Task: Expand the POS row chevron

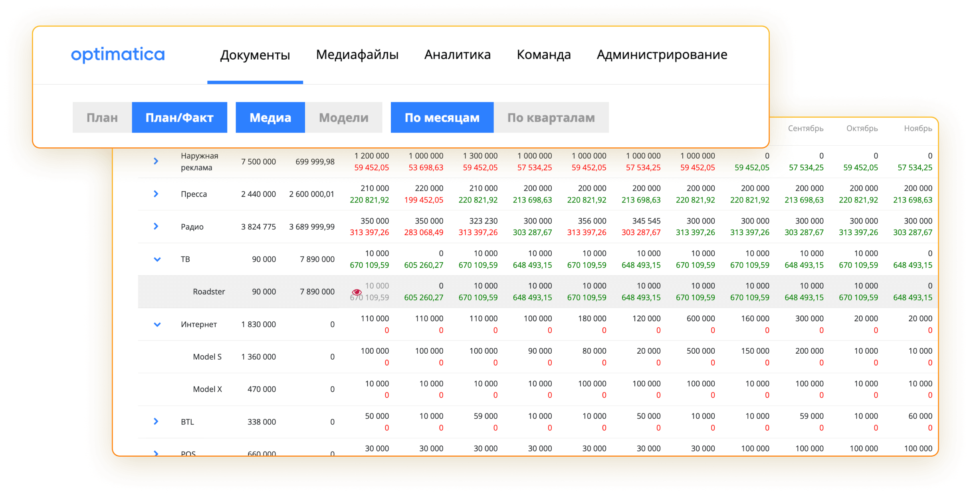Action: point(156,453)
